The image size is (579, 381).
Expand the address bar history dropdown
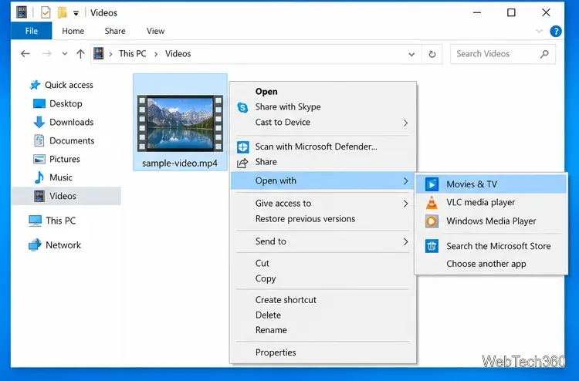(x=411, y=54)
